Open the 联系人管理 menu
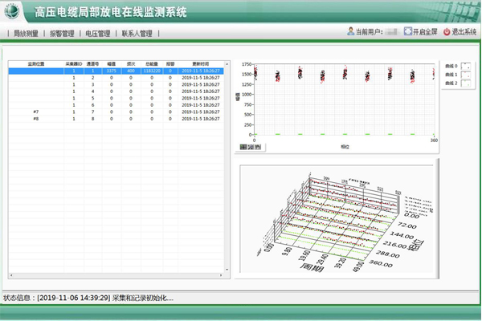482x321 pixels. (136, 34)
